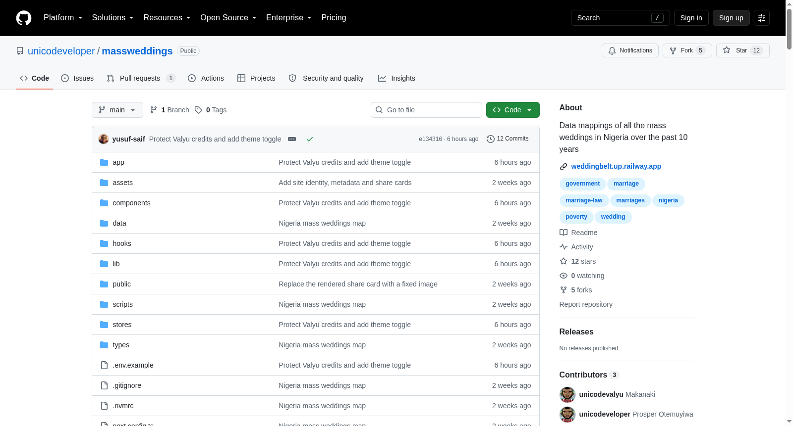This screenshot has height=426, width=793.
Task: Click commit hash e134316
Action: point(430,139)
